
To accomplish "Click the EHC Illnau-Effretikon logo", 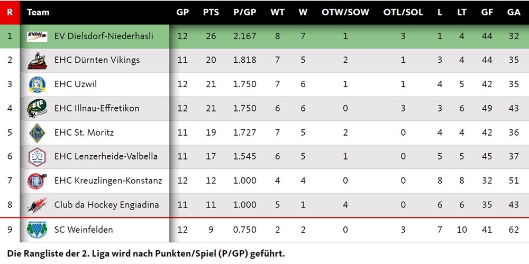I will (38, 108).
